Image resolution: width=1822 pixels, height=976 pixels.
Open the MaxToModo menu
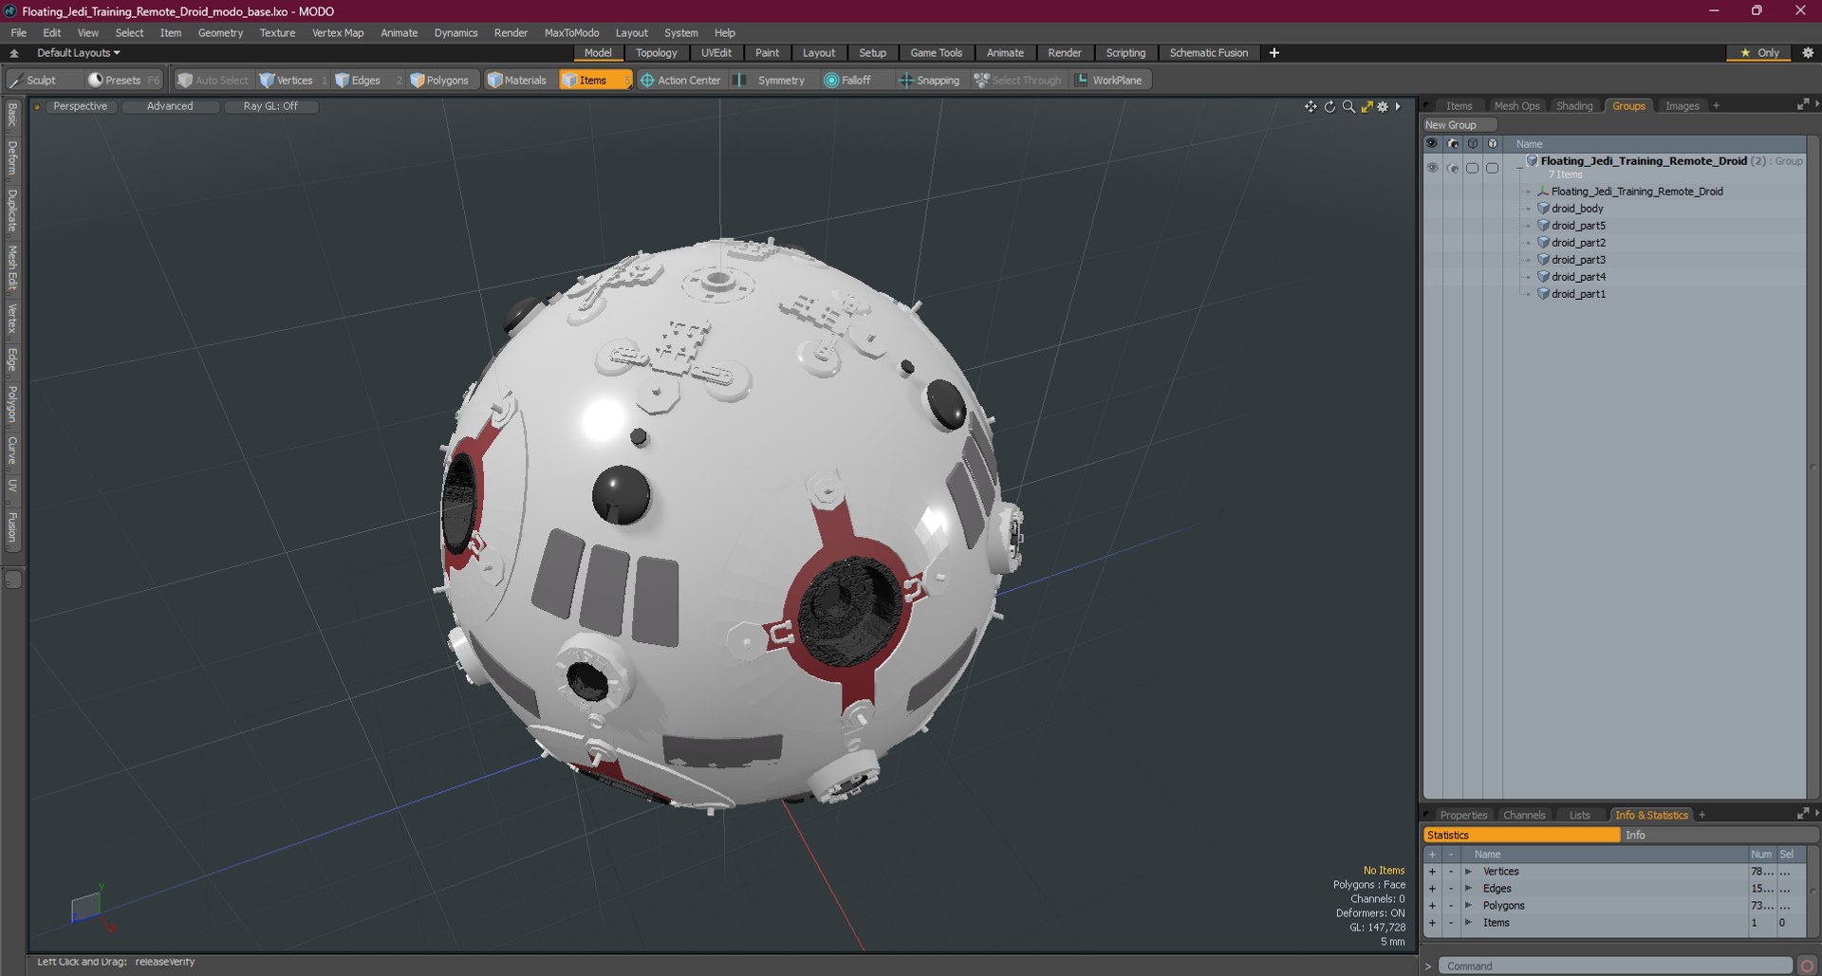(571, 33)
